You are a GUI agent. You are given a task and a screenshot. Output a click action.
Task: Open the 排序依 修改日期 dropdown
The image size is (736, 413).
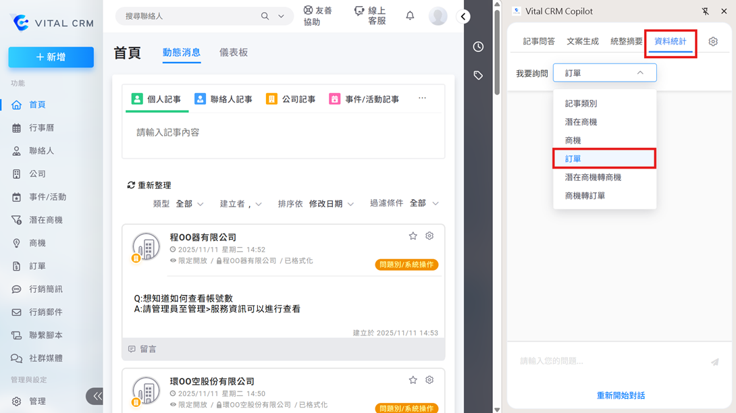(x=331, y=204)
